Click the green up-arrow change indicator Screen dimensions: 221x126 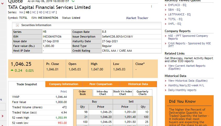[x=12, y=70]
